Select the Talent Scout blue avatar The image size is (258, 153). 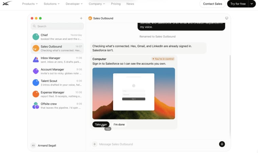pos(36,83)
